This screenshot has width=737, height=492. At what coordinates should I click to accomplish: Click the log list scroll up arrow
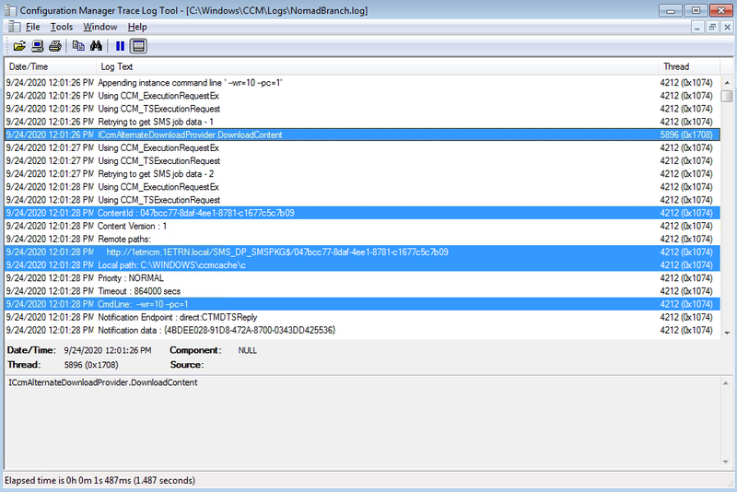coord(728,82)
